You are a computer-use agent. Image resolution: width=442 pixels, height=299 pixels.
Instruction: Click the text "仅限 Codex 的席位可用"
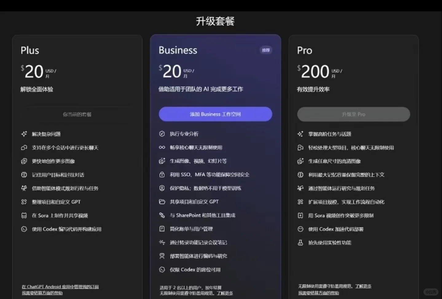click(195, 270)
